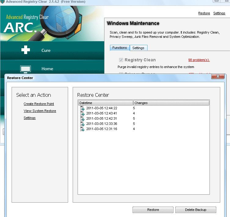Click the Delete Backup button
Viewport: 230px width, 217px height.
pos(196,210)
